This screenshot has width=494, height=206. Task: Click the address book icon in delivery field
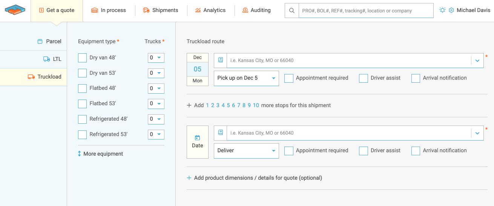click(x=221, y=133)
